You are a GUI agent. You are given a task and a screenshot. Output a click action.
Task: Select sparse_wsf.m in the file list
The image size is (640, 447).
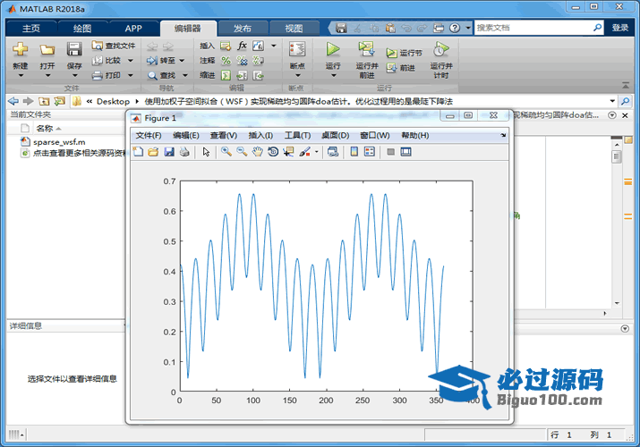(59, 141)
